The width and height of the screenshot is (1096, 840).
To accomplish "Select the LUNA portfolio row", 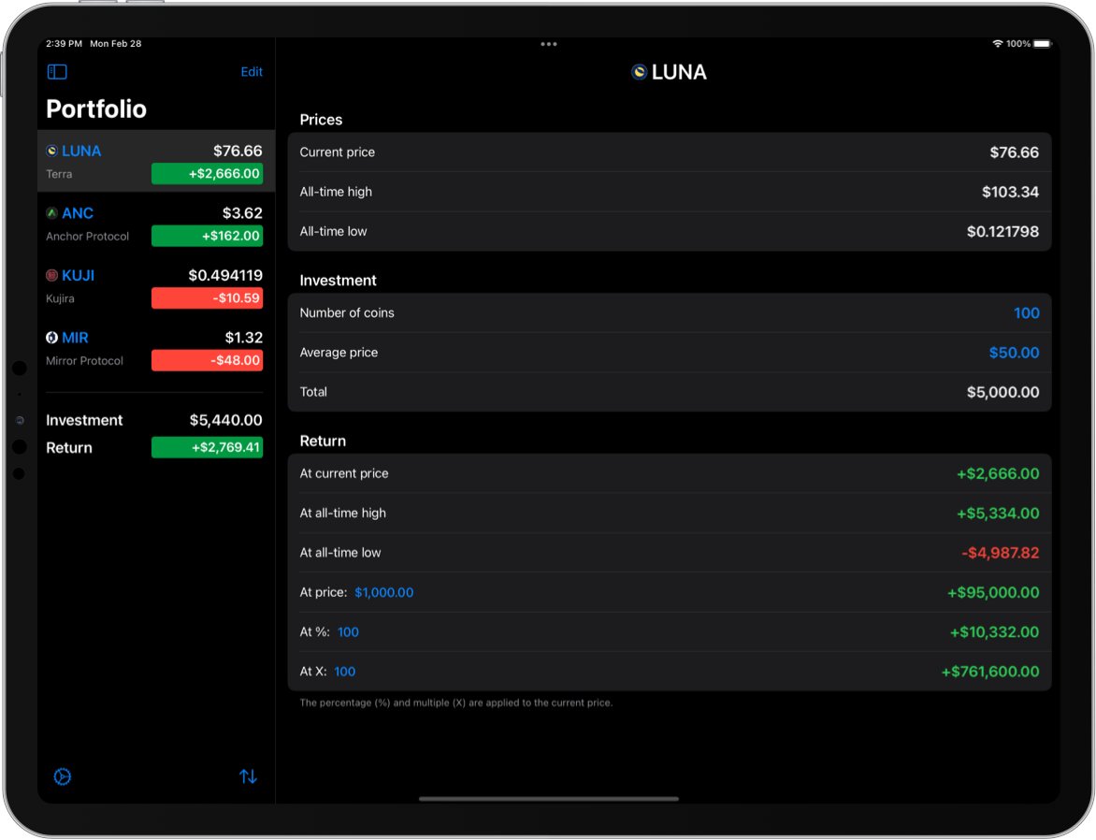I will [156, 162].
